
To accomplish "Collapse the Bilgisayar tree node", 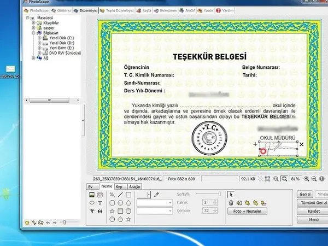I will coord(33,33).
